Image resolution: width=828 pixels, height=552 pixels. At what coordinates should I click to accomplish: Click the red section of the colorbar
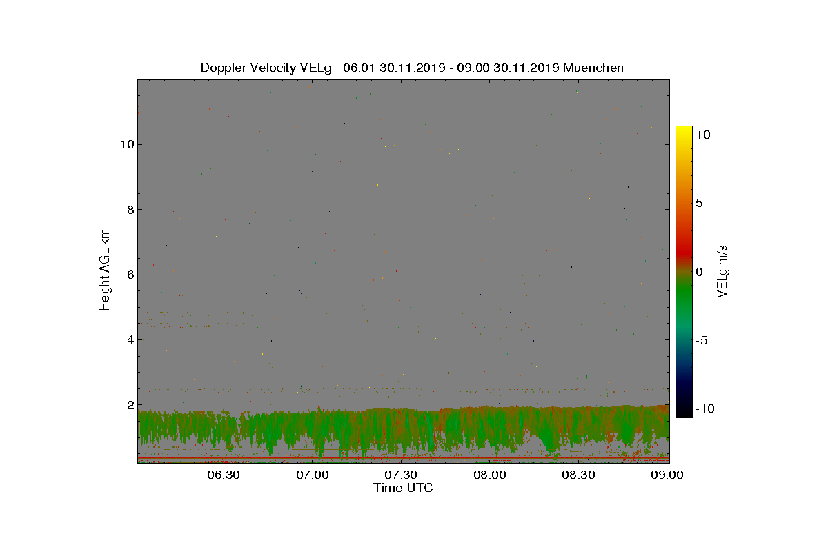click(x=684, y=248)
